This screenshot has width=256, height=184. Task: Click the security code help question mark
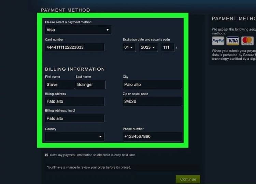click(176, 48)
